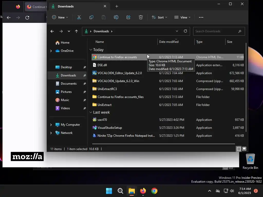The height and width of the screenshot is (197, 263).
Task: Expand address bar history dropdown
Action: pos(177,31)
